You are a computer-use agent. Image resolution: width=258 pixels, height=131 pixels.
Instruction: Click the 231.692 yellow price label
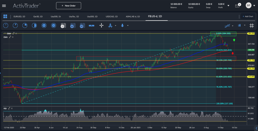coord(251,77)
